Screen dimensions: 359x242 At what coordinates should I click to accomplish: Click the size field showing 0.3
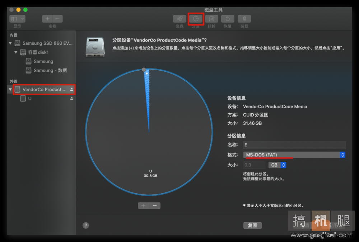[x=254, y=165]
